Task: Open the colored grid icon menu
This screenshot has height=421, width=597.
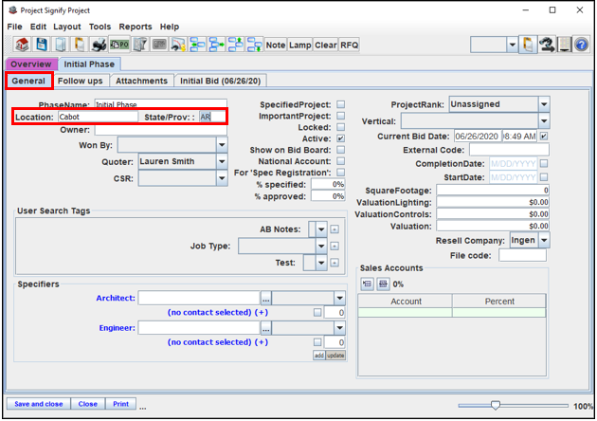Action: pyautogui.click(x=564, y=45)
